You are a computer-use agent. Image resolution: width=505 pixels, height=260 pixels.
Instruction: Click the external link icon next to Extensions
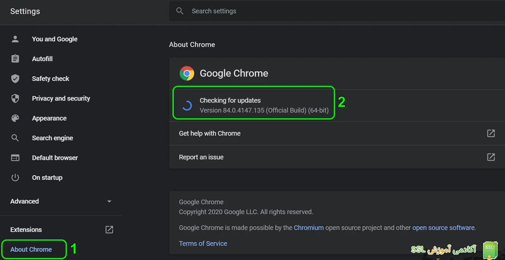[109, 230]
